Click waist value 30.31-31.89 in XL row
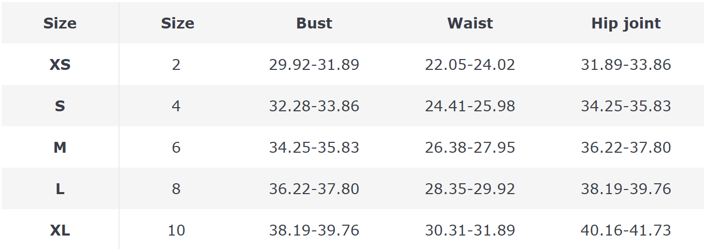 [x=470, y=230]
